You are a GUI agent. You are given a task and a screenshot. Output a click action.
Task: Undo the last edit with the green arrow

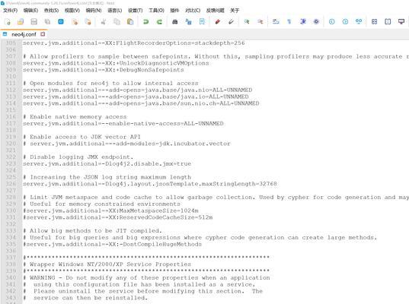point(145,22)
